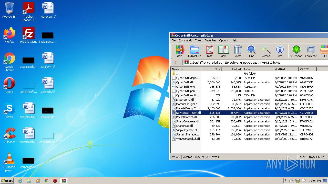This screenshot has height=184, width=328.
Task: Open Skype desktop shortcut
Action: (9, 110)
